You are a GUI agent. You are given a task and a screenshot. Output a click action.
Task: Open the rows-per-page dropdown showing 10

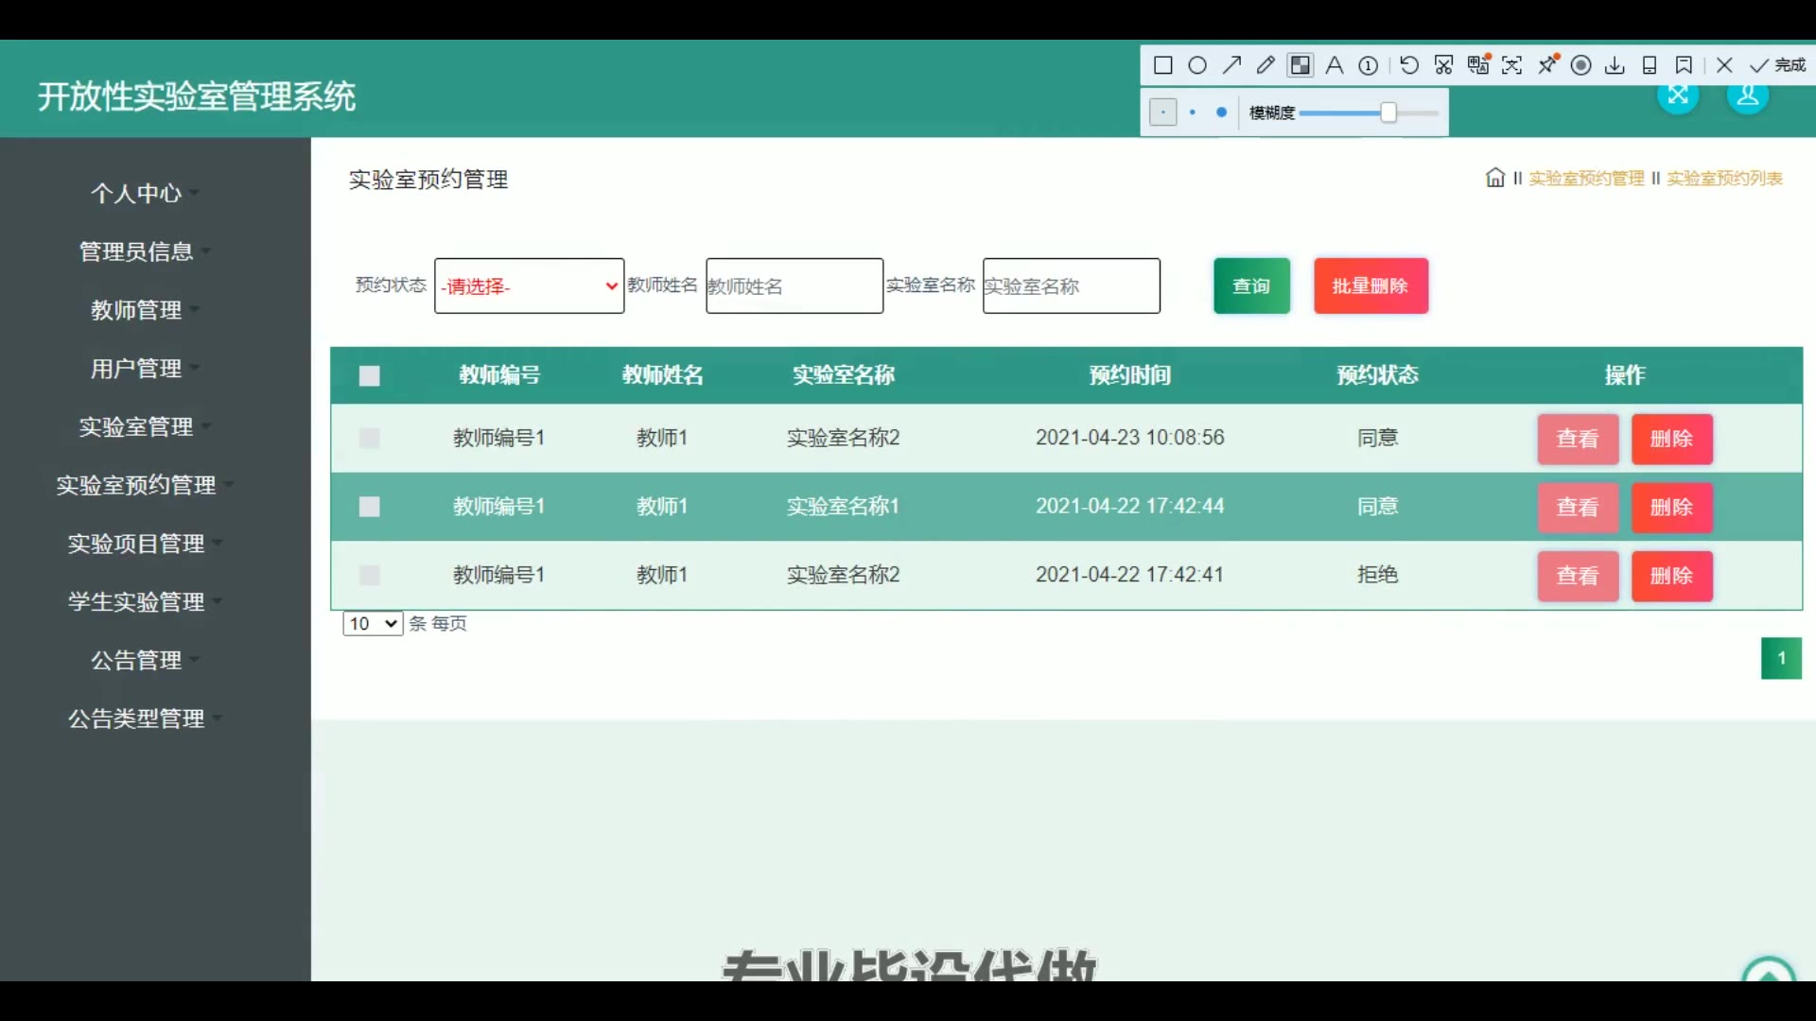[x=373, y=624]
